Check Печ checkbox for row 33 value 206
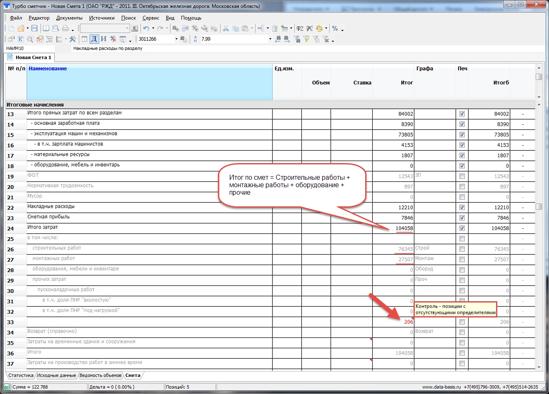This screenshot has width=549, height=394. click(x=462, y=322)
